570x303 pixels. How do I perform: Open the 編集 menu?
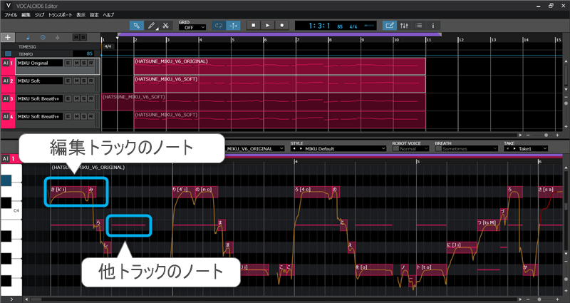point(26,15)
